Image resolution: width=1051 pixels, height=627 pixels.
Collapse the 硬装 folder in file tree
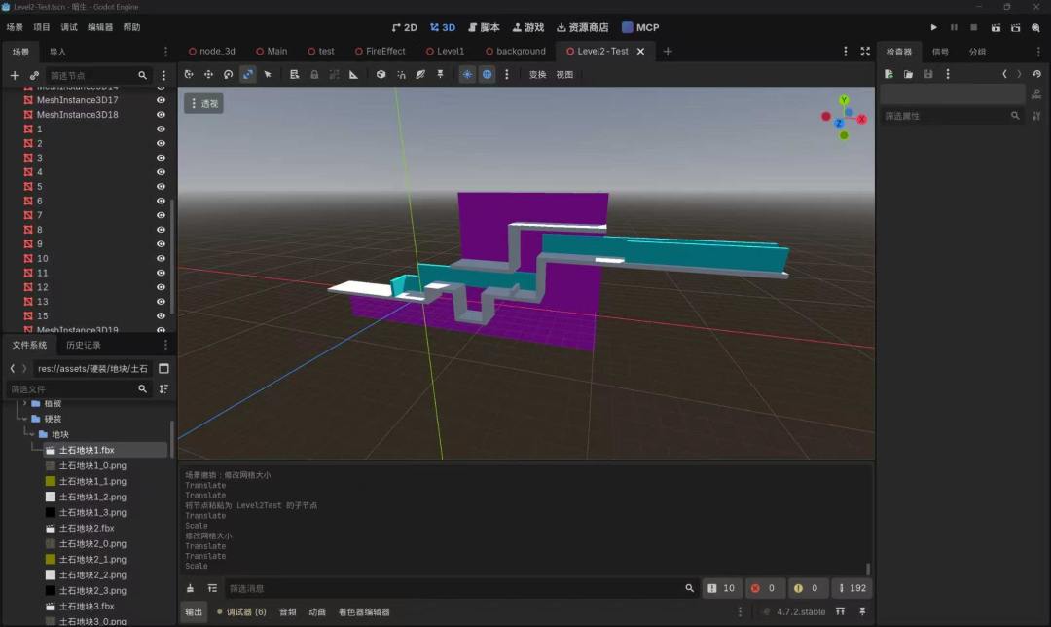[x=25, y=419]
